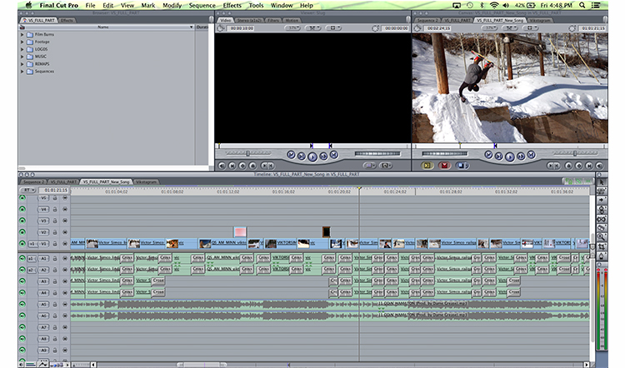Click the Viewer Play button
The image size is (625, 368).
coord(312,157)
